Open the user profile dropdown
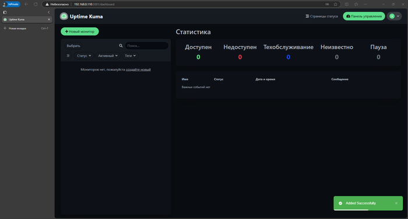This screenshot has height=219, width=408. tap(394, 16)
